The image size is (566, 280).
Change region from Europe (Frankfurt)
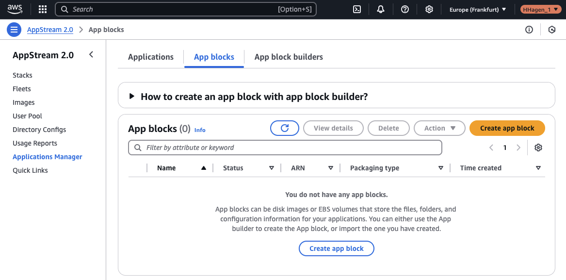pyautogui.click(x=477, y=9)
